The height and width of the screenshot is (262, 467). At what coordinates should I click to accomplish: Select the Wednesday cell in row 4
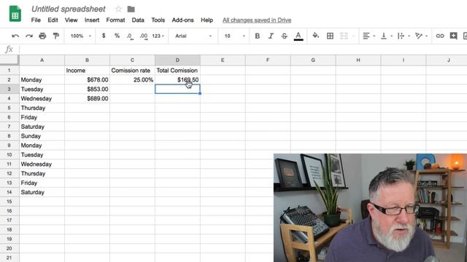click(x=42, y=98)
